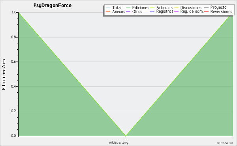237x146 pixels.
Task: Click the CC BY-SA 3.0 license text
Action: point(225,143)
